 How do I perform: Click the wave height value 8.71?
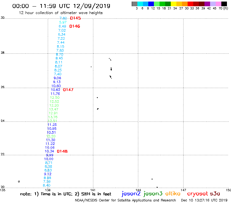[x=49, y=163]
